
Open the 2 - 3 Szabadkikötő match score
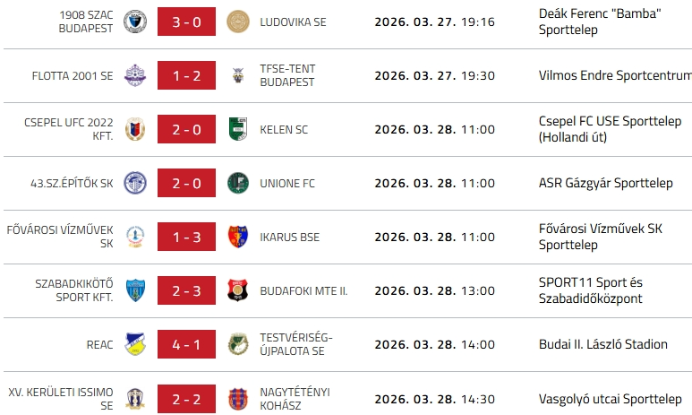(186, 290)
